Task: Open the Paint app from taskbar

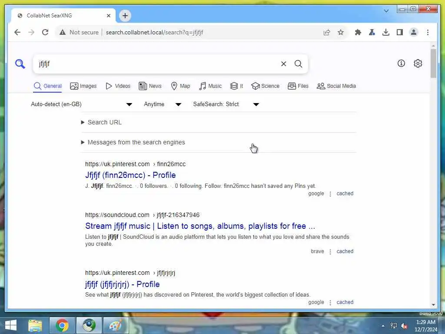Action: 116,325
